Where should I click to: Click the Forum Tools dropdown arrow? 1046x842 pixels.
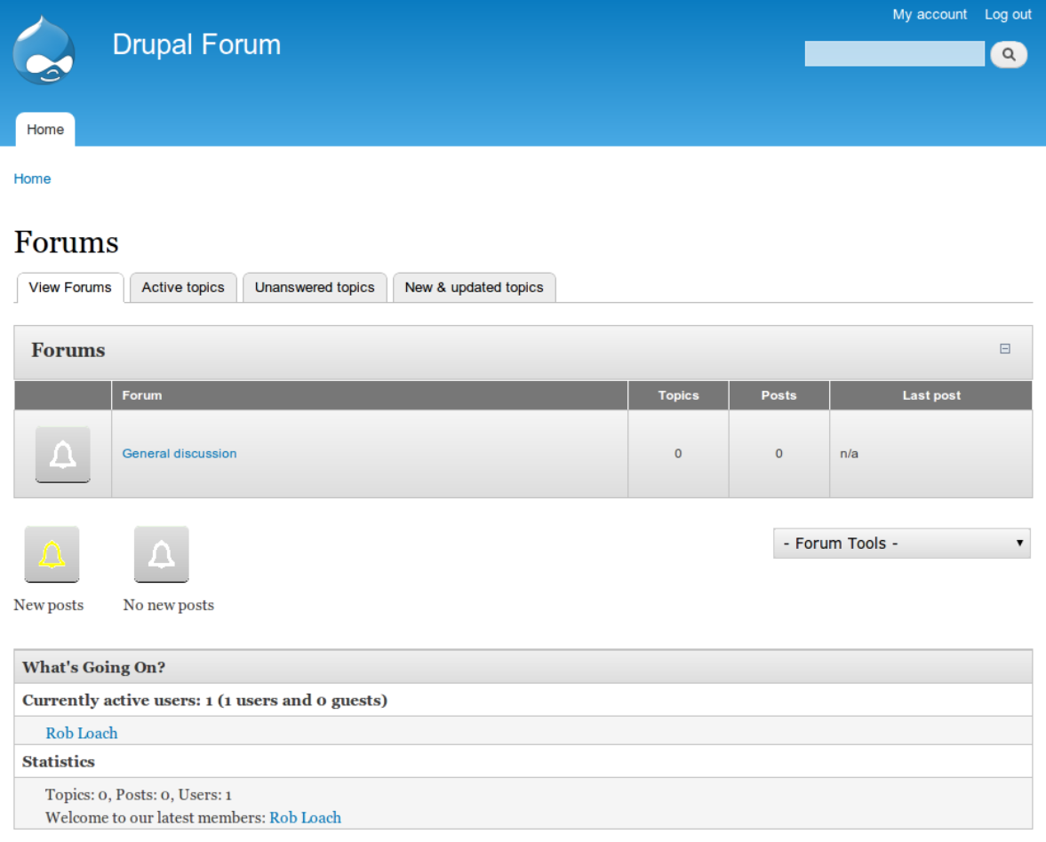point(1018,543)
